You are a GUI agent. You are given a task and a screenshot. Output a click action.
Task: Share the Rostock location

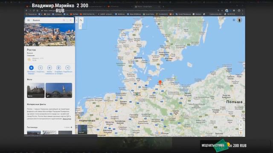point(68,68)
